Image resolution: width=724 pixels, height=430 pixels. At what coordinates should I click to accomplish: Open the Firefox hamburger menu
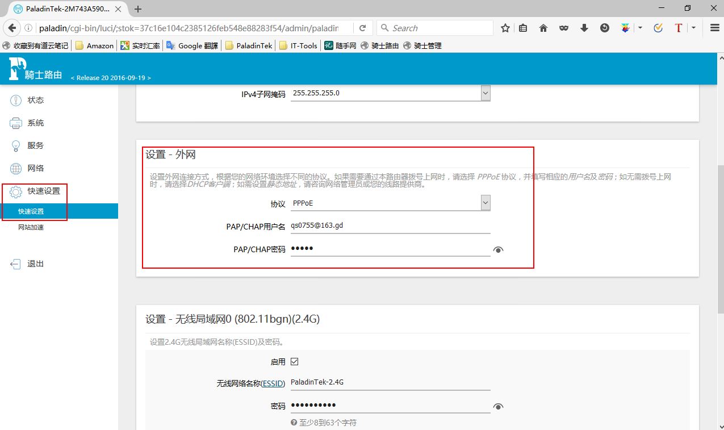pos(714,28)
